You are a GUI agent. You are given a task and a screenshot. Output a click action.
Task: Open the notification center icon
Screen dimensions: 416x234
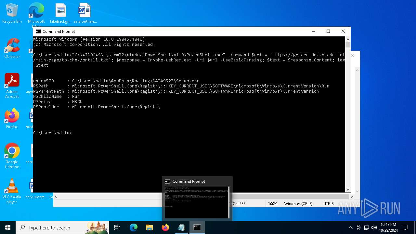click(405, 227)
